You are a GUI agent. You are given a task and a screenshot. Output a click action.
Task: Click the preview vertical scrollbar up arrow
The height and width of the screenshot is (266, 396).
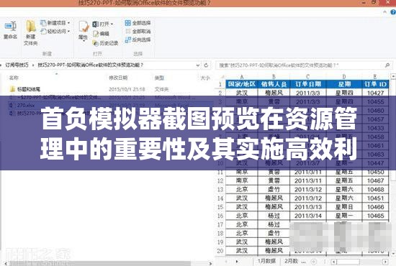392,75
